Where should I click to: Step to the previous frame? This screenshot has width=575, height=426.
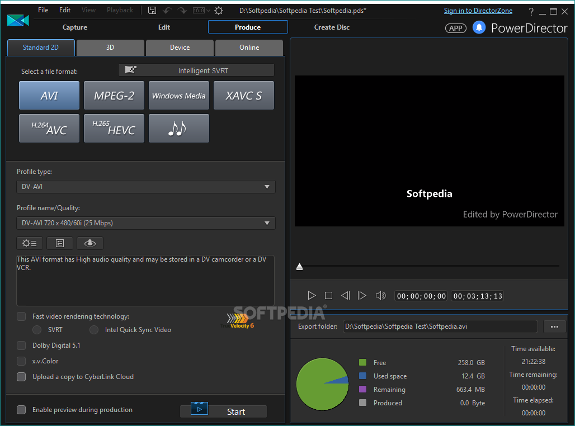[x=346, y=296]
